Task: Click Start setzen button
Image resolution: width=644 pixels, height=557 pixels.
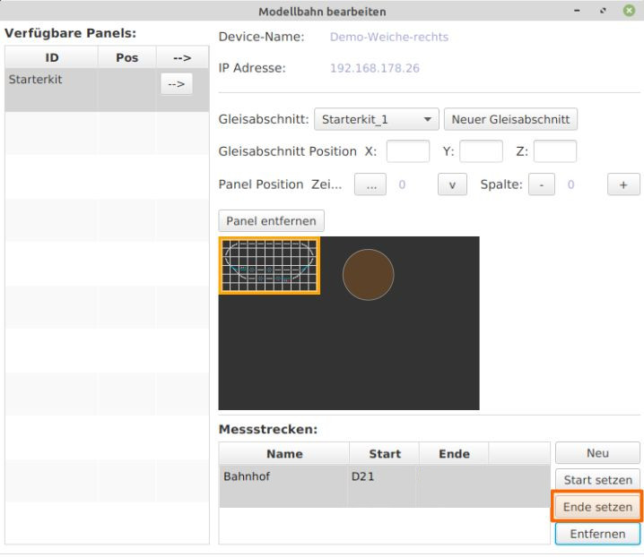Action: [597, 480]
